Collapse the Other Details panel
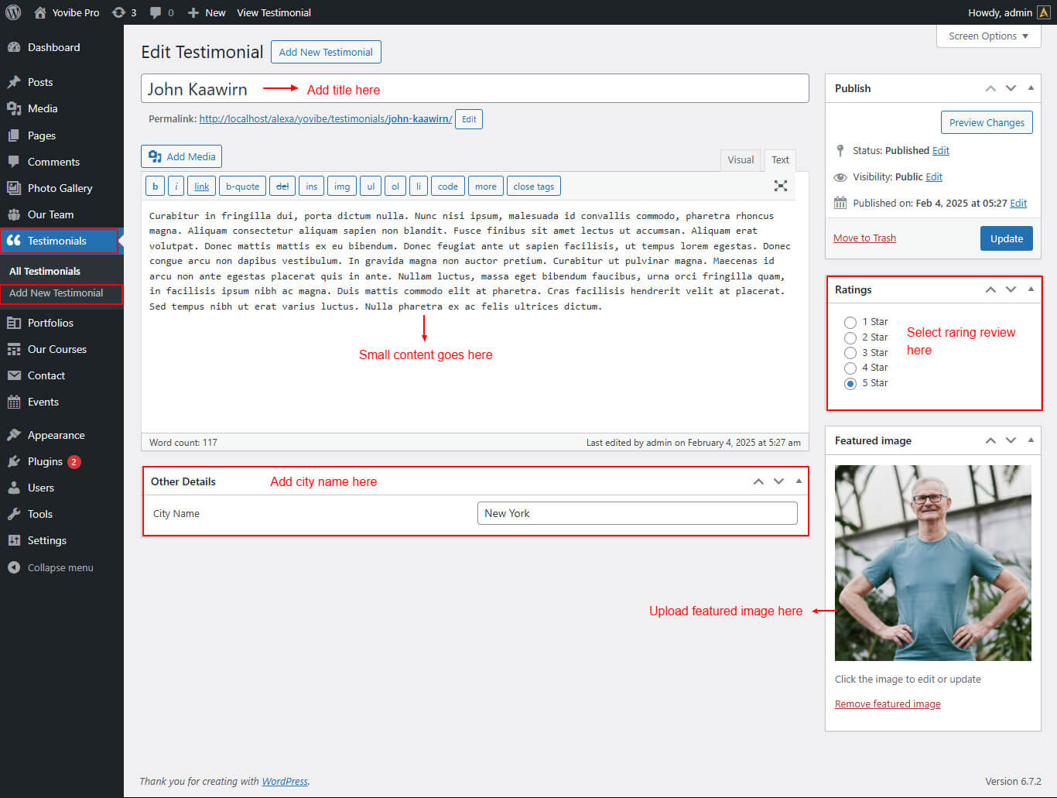 [x=799, y=481]
